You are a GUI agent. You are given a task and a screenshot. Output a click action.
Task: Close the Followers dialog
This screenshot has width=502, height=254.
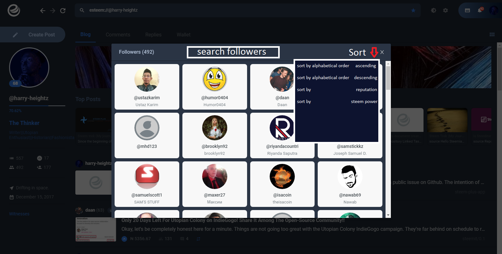point(382,52)
